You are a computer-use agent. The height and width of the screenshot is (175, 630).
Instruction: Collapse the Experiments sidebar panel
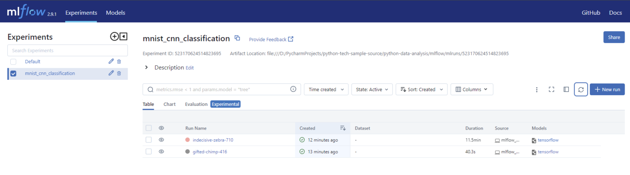click(x=123, y=37)
